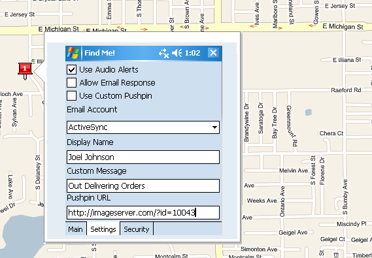Click the network connectivity status icon
The image size is (372, 258).
(x=163, y=53)
